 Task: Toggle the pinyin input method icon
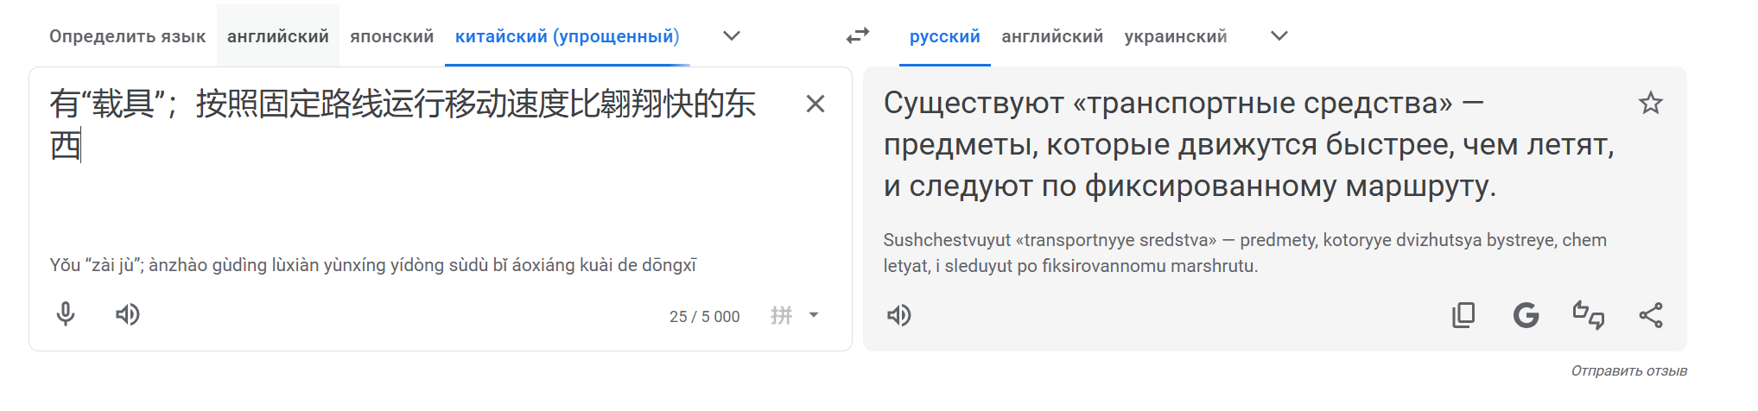pos(781,315)
